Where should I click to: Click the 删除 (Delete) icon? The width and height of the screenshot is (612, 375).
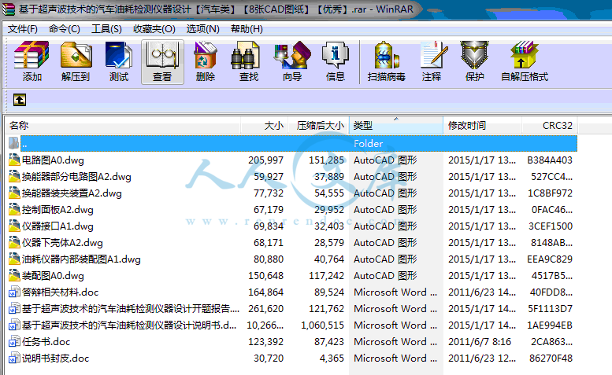tap(206, 56)
